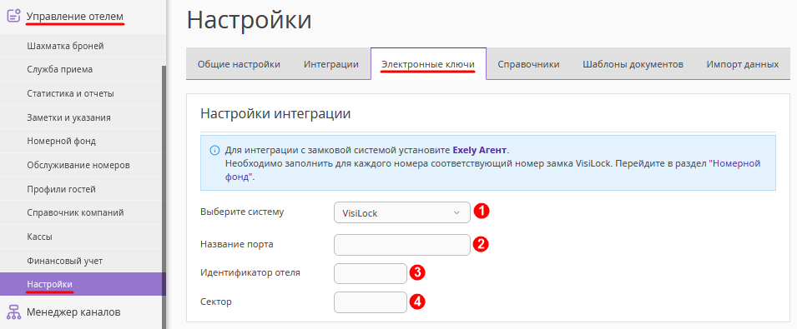Image resolution: width=797 pixels, height=329 pixels.
Task: Focus the Идентификатор отеля input field
Action: click(371, 274)
